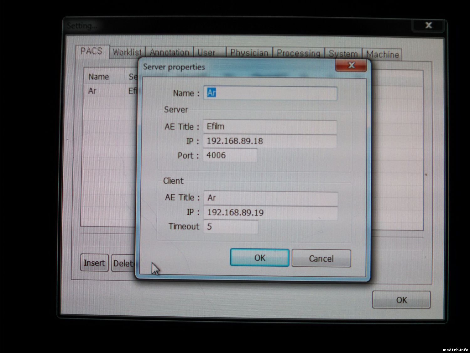This screenshot has width=470, height=353.
Task: Focus the Server IP address field
Action: click(x=270, y=141)
